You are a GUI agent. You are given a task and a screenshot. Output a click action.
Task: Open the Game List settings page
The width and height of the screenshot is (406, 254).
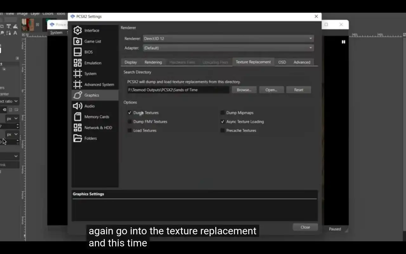point(95,41)
